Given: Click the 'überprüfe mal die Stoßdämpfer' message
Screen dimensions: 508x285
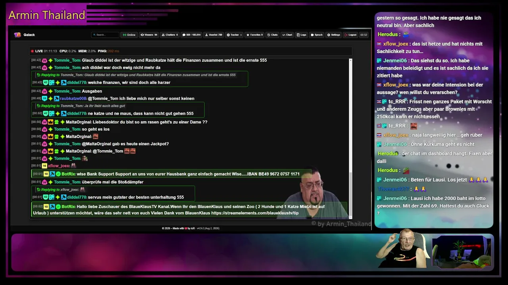Looking at the screenshot, I should (x=113, y=182).
